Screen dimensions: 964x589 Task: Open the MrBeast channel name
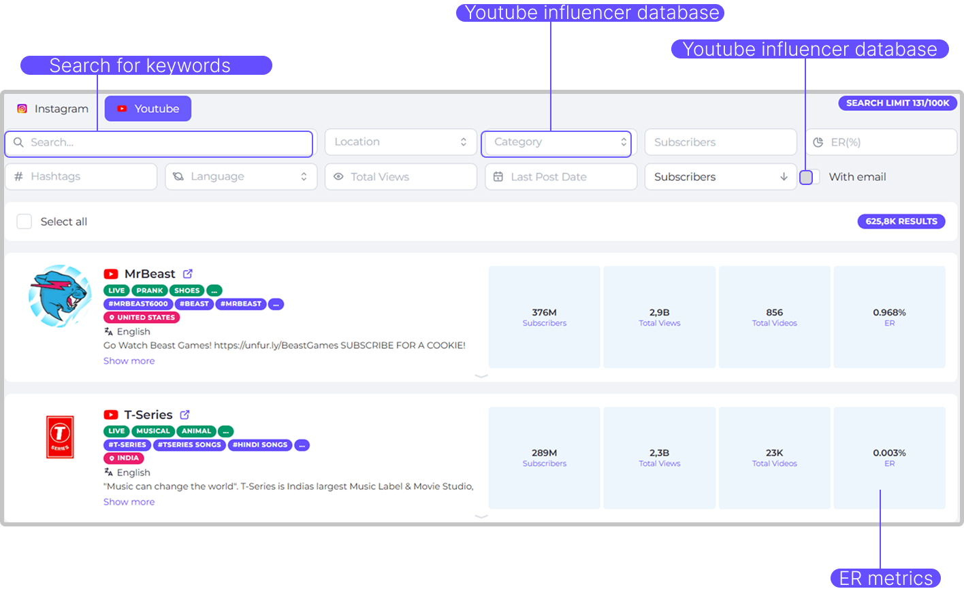(150, 274)
